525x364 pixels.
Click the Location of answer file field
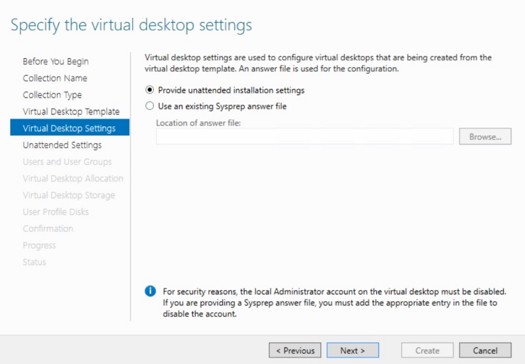304,136
